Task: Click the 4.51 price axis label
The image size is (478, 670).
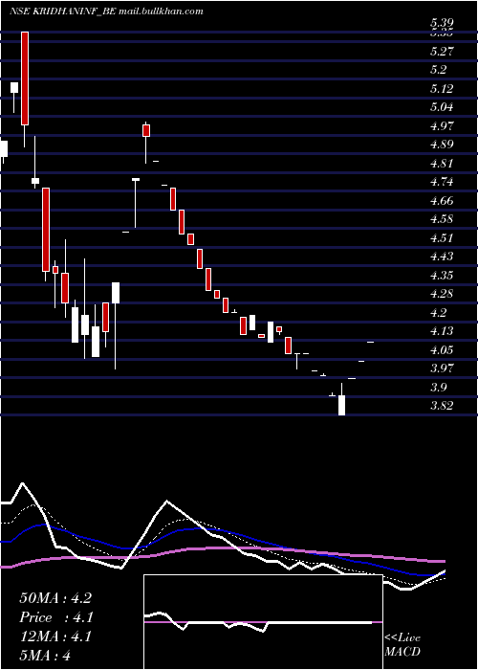Action: click(x=442, y=238)
